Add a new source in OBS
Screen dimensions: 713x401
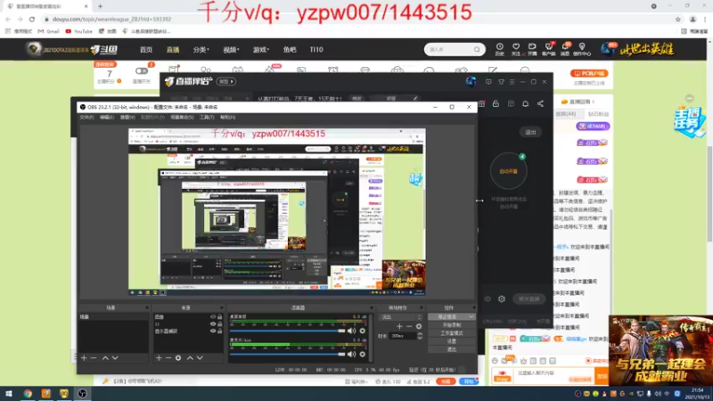click(x=159, y=358)
